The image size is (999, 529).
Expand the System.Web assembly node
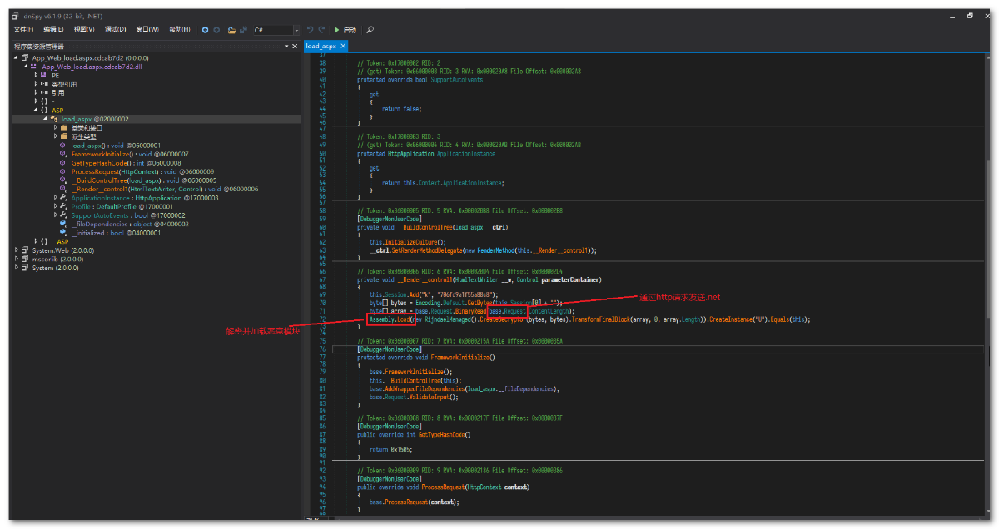click(x=16, y=250)
